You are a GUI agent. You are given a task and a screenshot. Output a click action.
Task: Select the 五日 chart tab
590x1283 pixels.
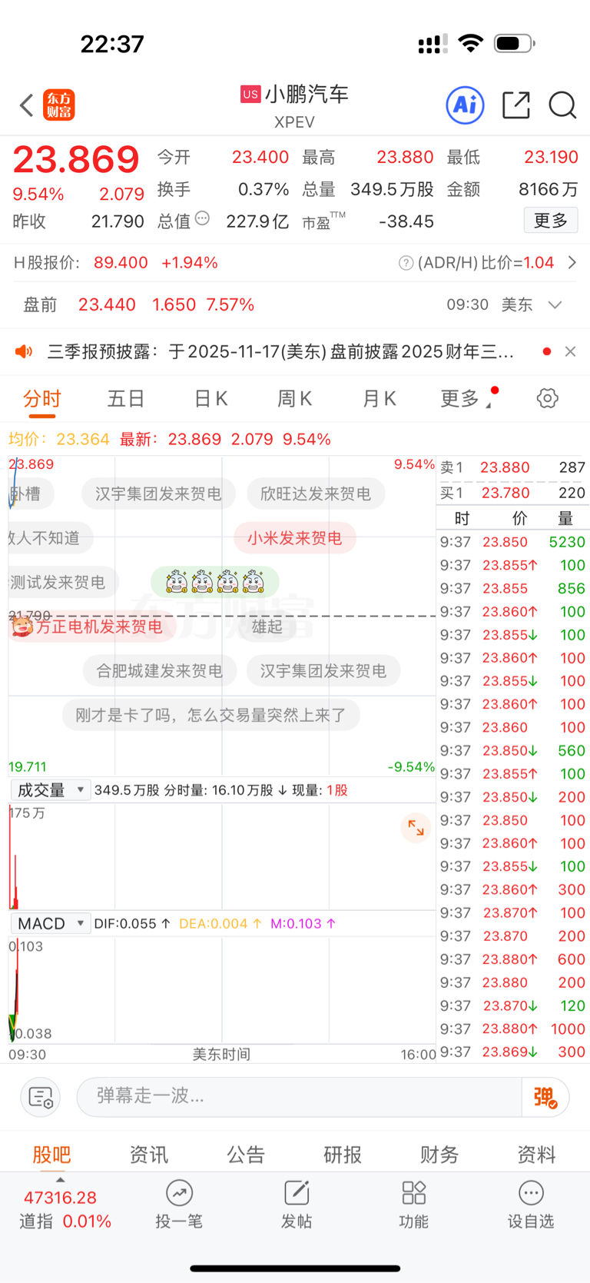pos(126,398)
